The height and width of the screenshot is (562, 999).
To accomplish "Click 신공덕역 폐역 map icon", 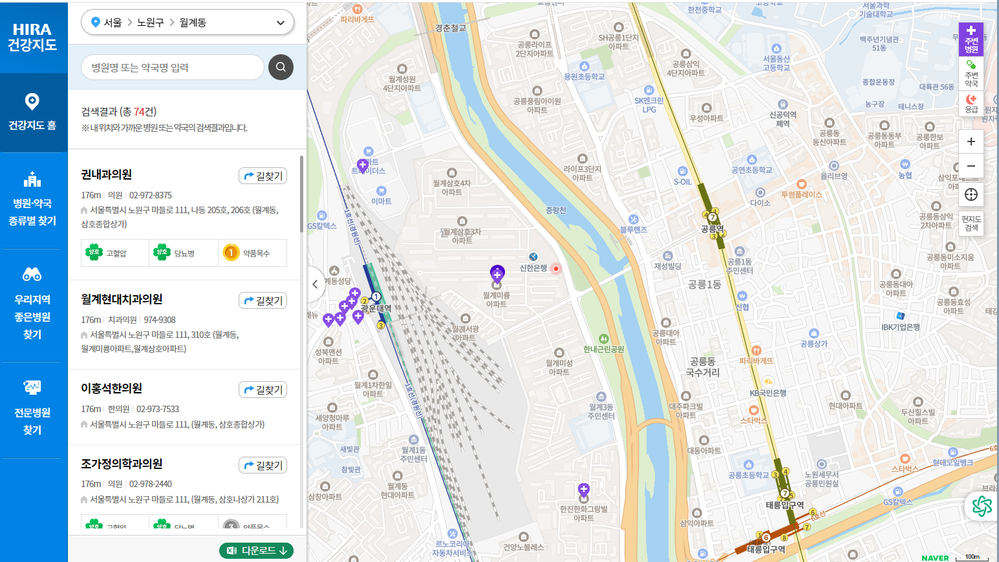I will point(783,105).
